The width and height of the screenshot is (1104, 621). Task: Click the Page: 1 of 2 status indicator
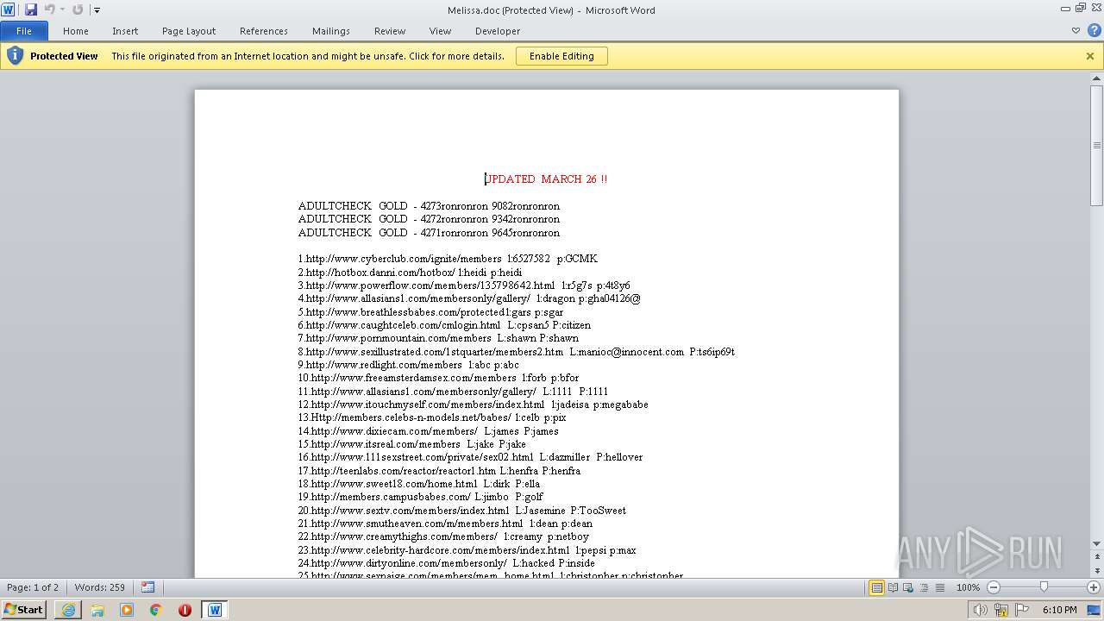33,587
